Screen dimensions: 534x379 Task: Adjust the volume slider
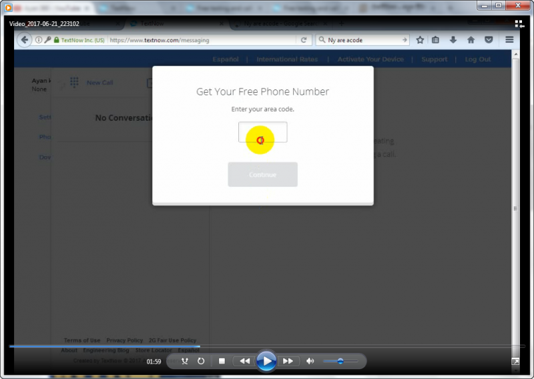pyautogui.click(x=340, y=361)
